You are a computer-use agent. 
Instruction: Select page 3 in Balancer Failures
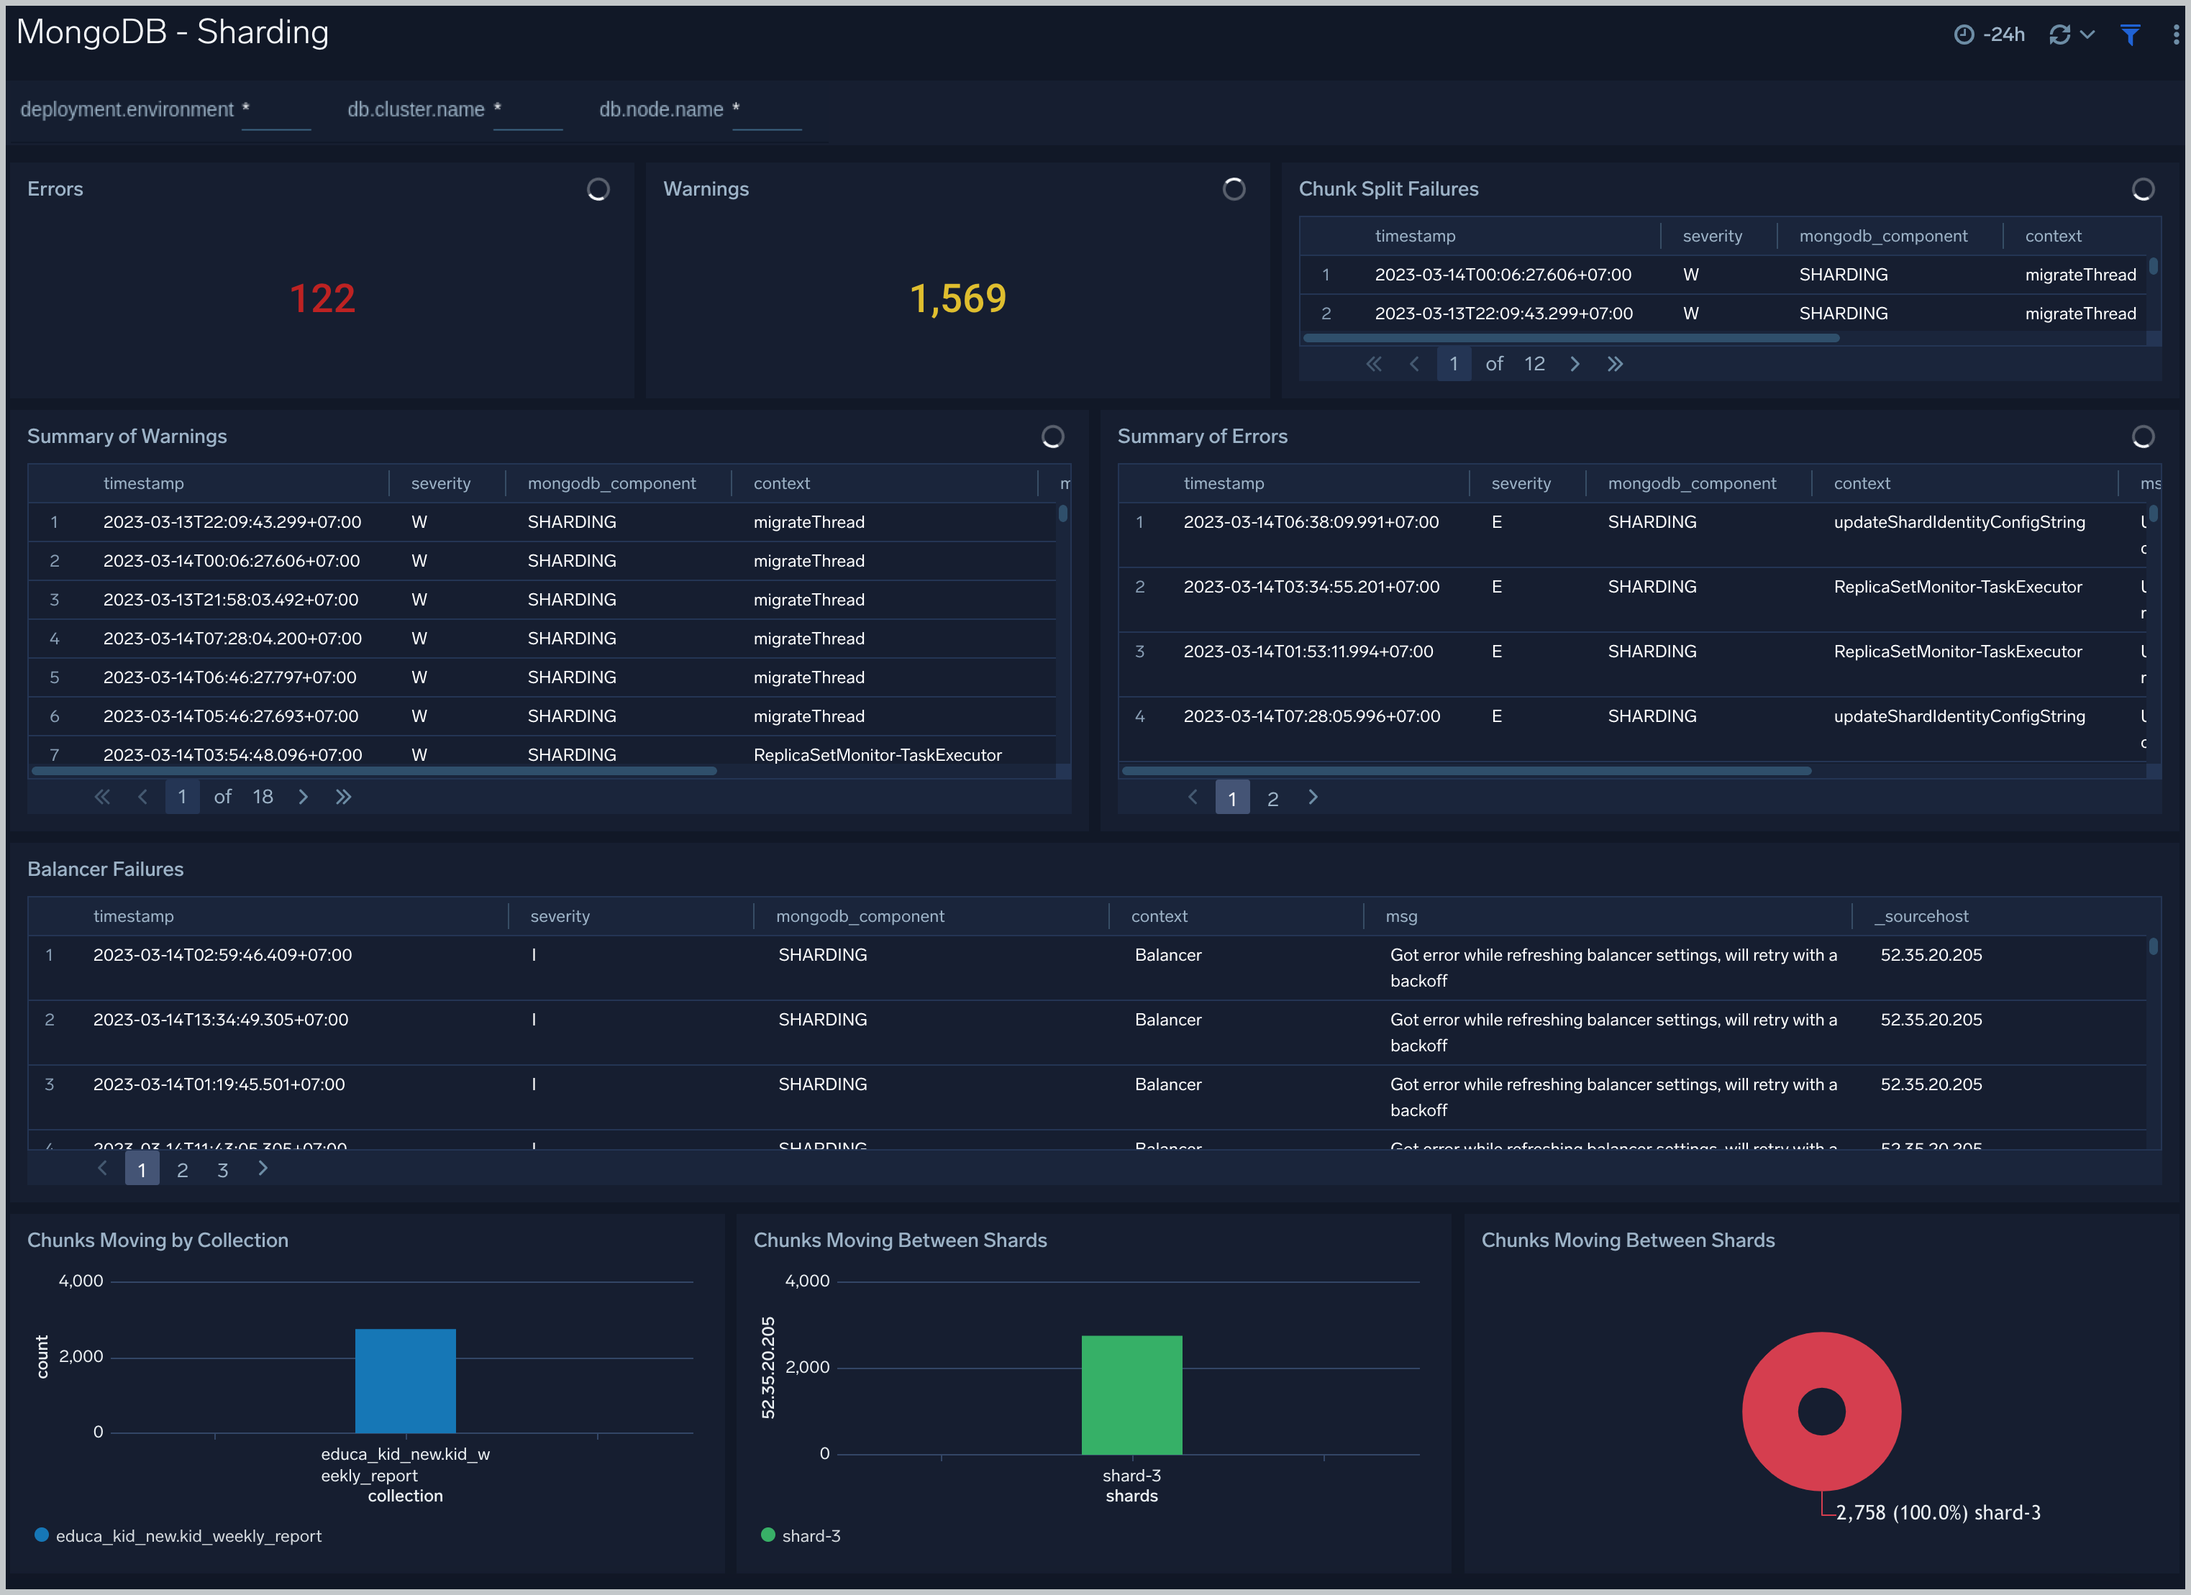coord(223,1171)
